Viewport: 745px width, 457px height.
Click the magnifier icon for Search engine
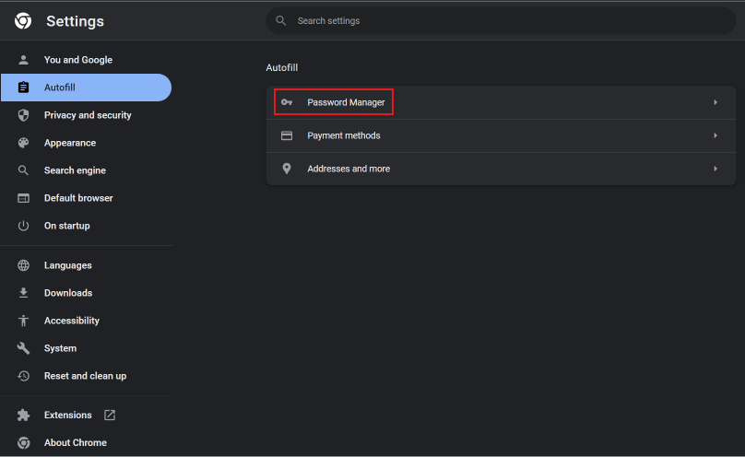pyautogui.click(x=23, y=170)
